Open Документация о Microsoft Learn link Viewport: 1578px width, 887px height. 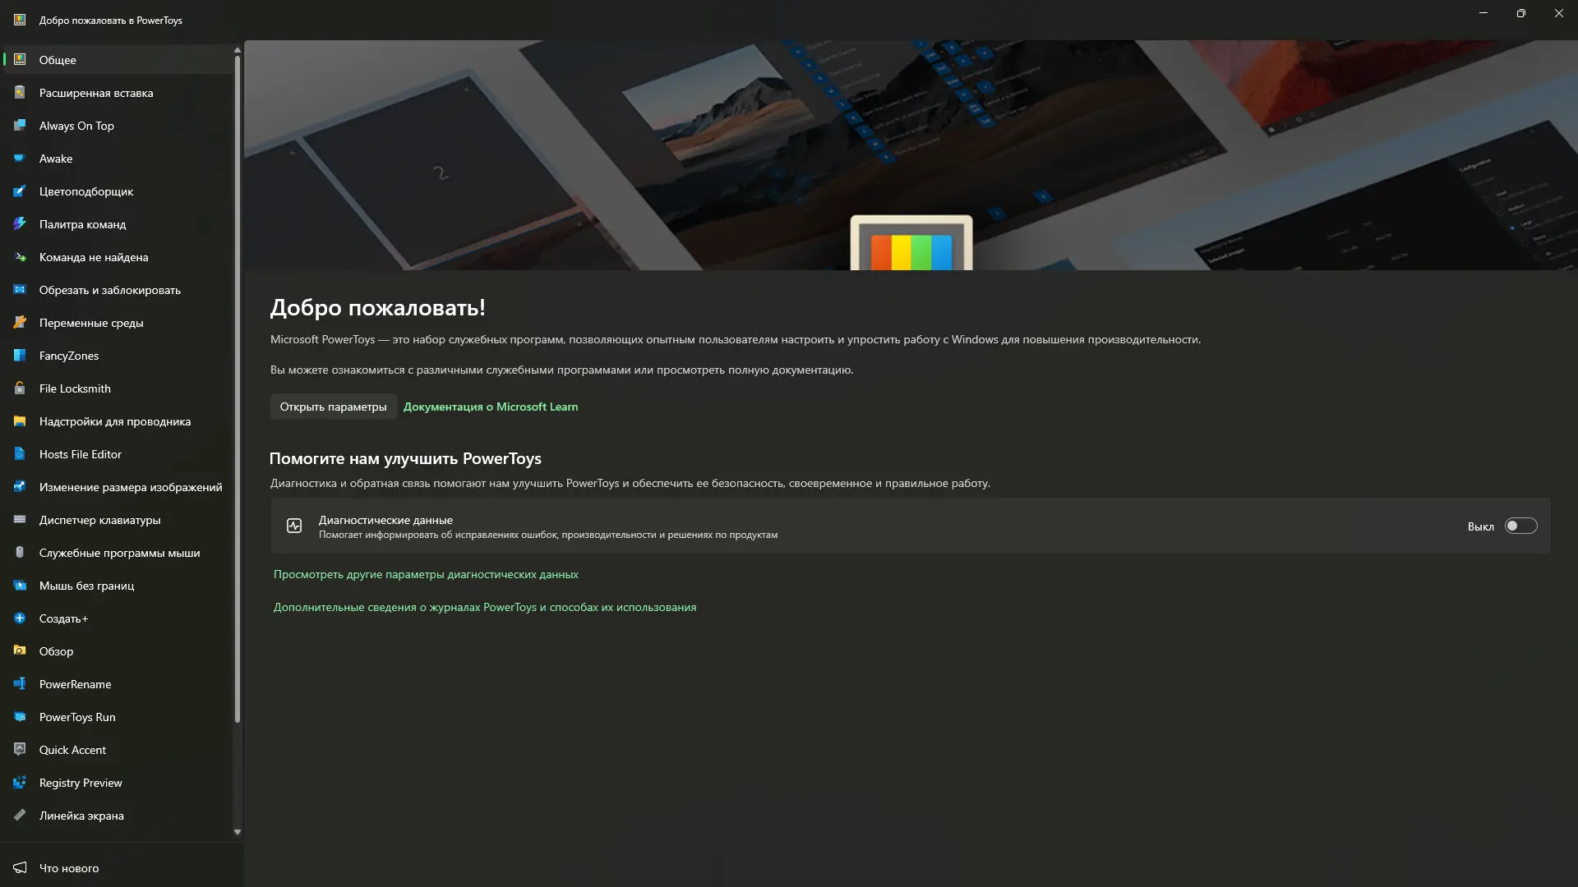point(491,407)
